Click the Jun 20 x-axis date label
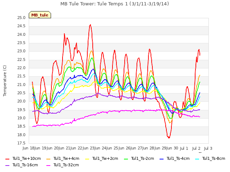The height and width of the screenshot is (172, 230). [53, 148]
